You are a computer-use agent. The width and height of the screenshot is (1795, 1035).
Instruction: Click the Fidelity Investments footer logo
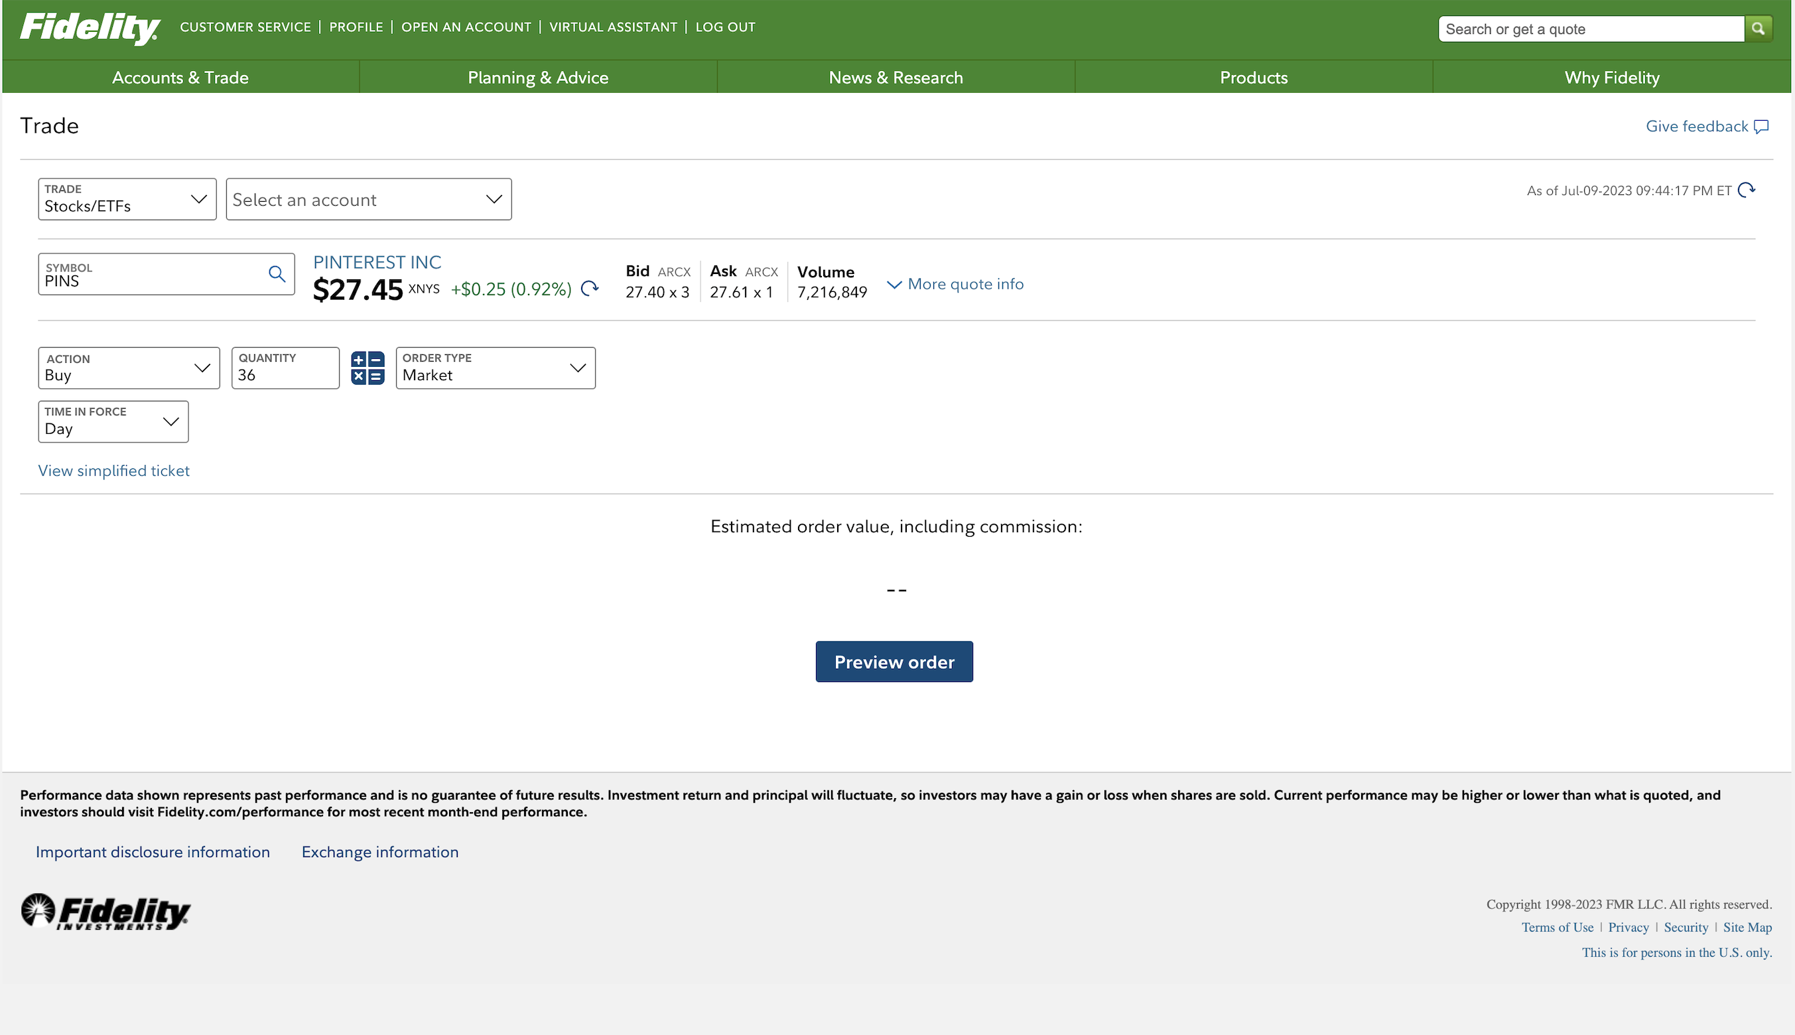point(105,912)
